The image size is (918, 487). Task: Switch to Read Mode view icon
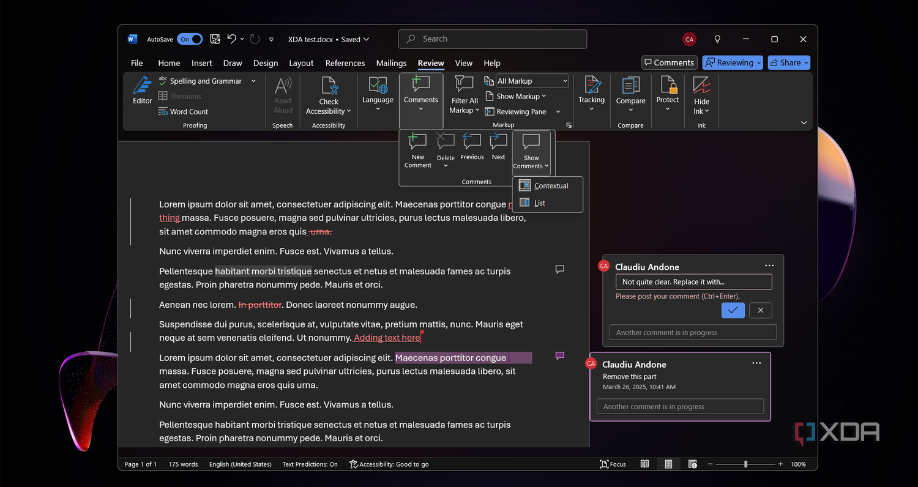tap(644, 464)
